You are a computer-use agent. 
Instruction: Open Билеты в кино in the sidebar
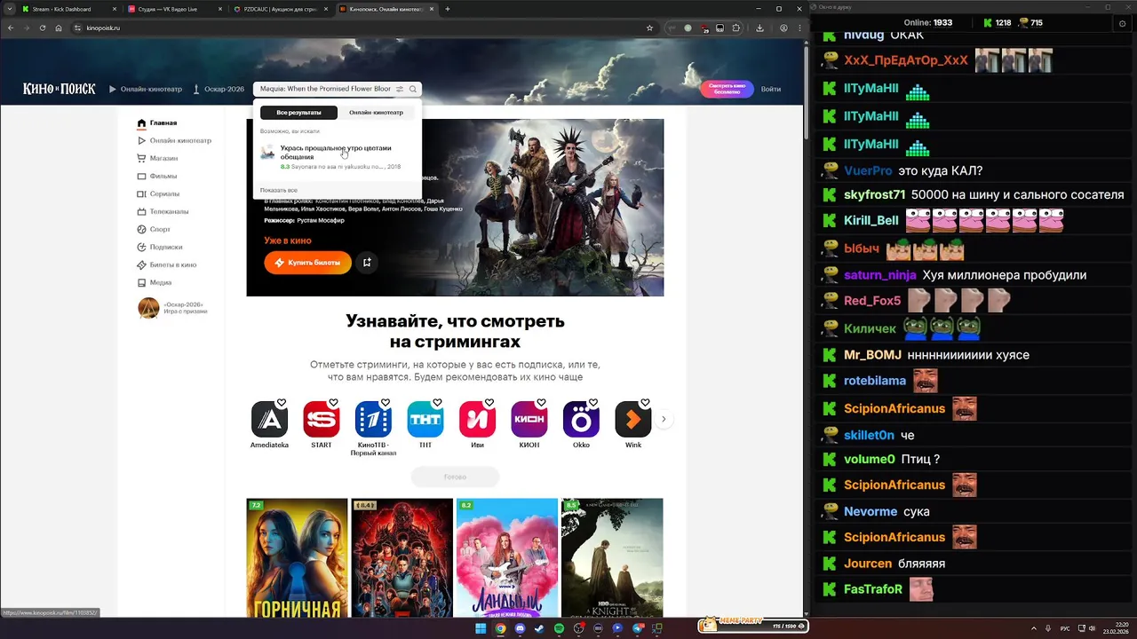[x=167, y=264]
